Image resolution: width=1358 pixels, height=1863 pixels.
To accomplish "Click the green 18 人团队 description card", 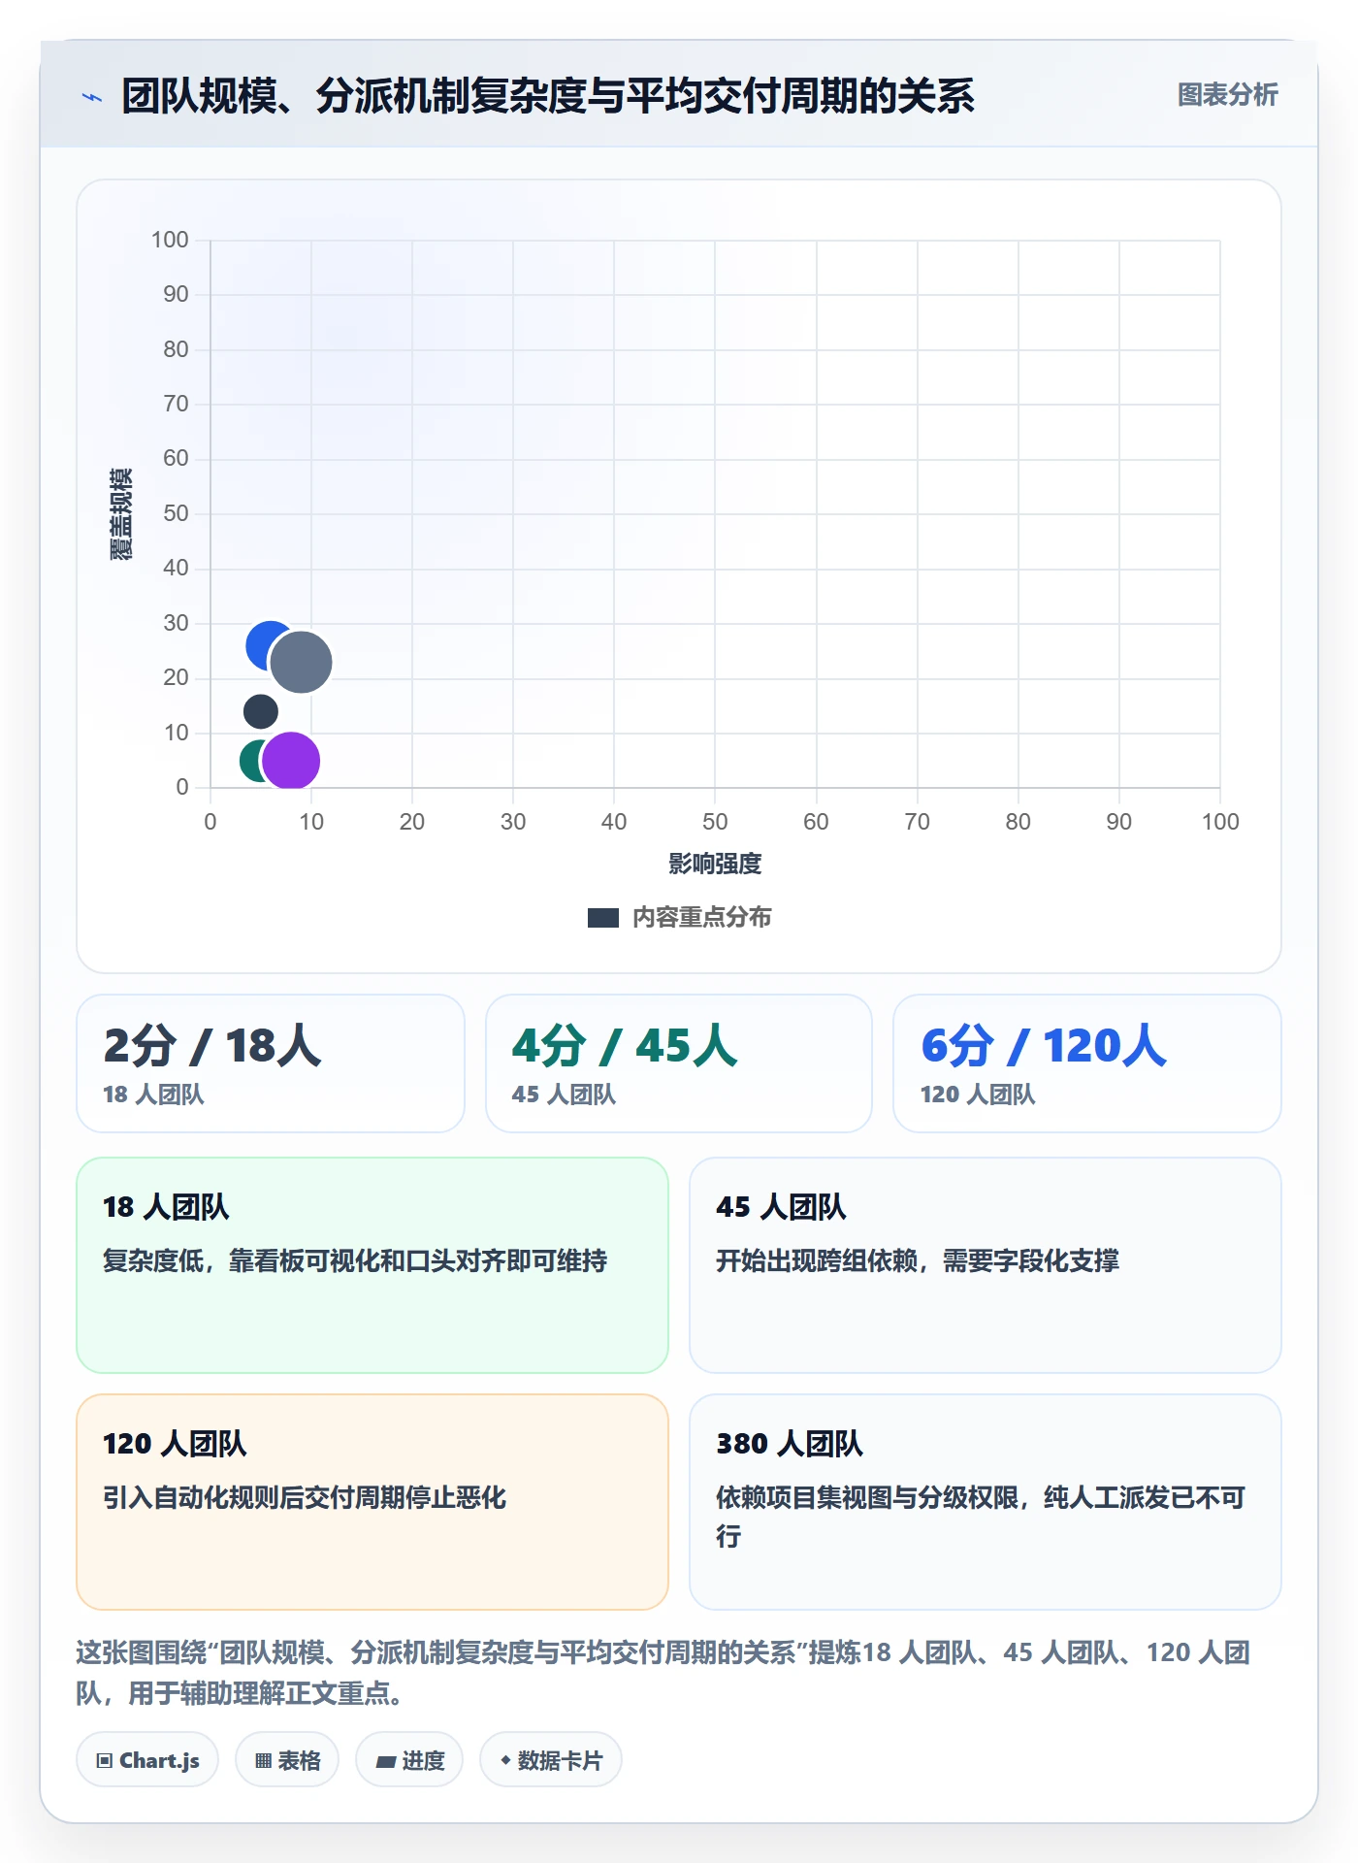I will [x=372, y=1264].
